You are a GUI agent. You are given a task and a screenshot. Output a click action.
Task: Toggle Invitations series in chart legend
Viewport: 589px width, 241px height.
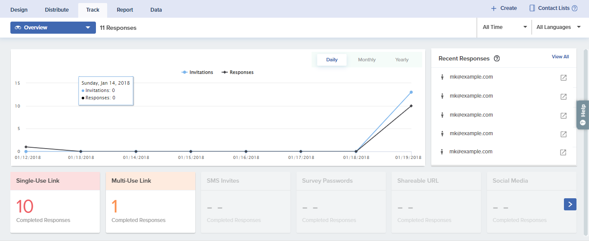click(197, 73)
